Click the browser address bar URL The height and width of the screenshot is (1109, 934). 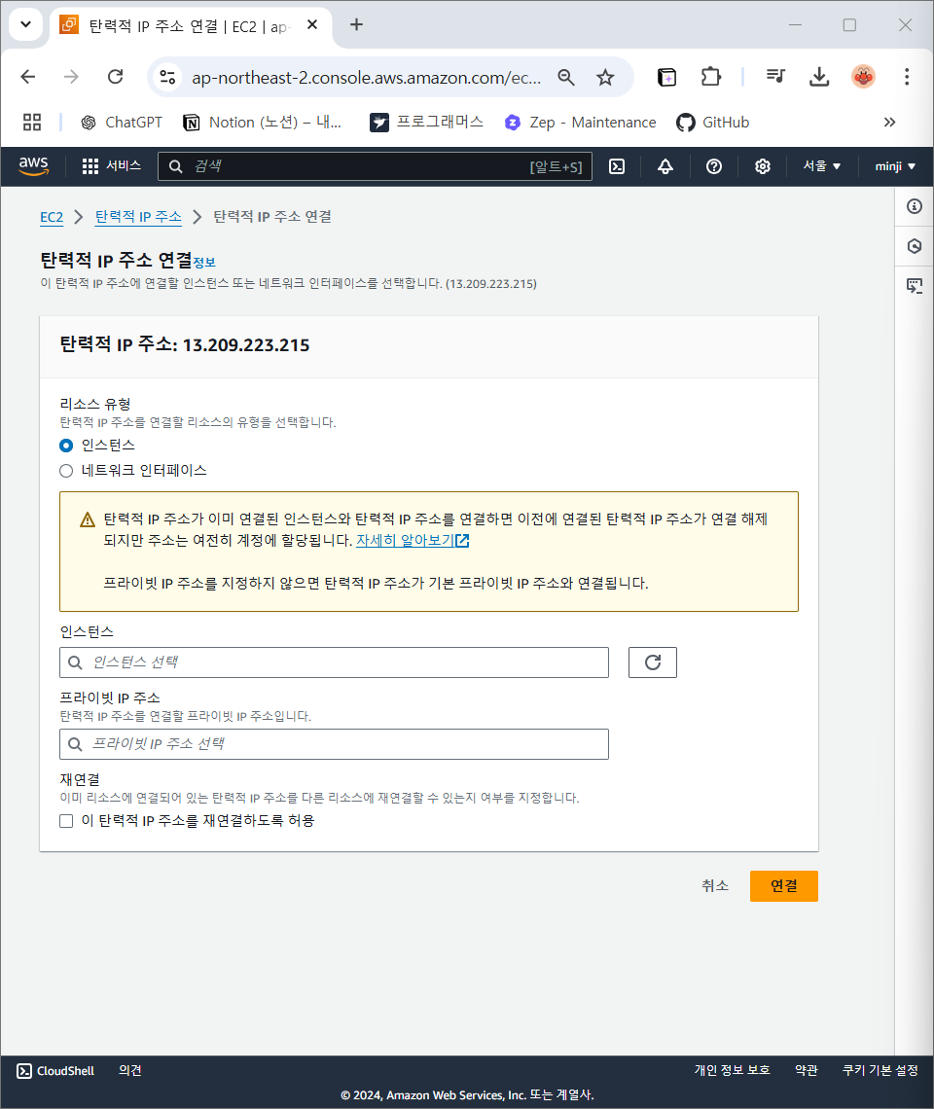coord(367,77)
